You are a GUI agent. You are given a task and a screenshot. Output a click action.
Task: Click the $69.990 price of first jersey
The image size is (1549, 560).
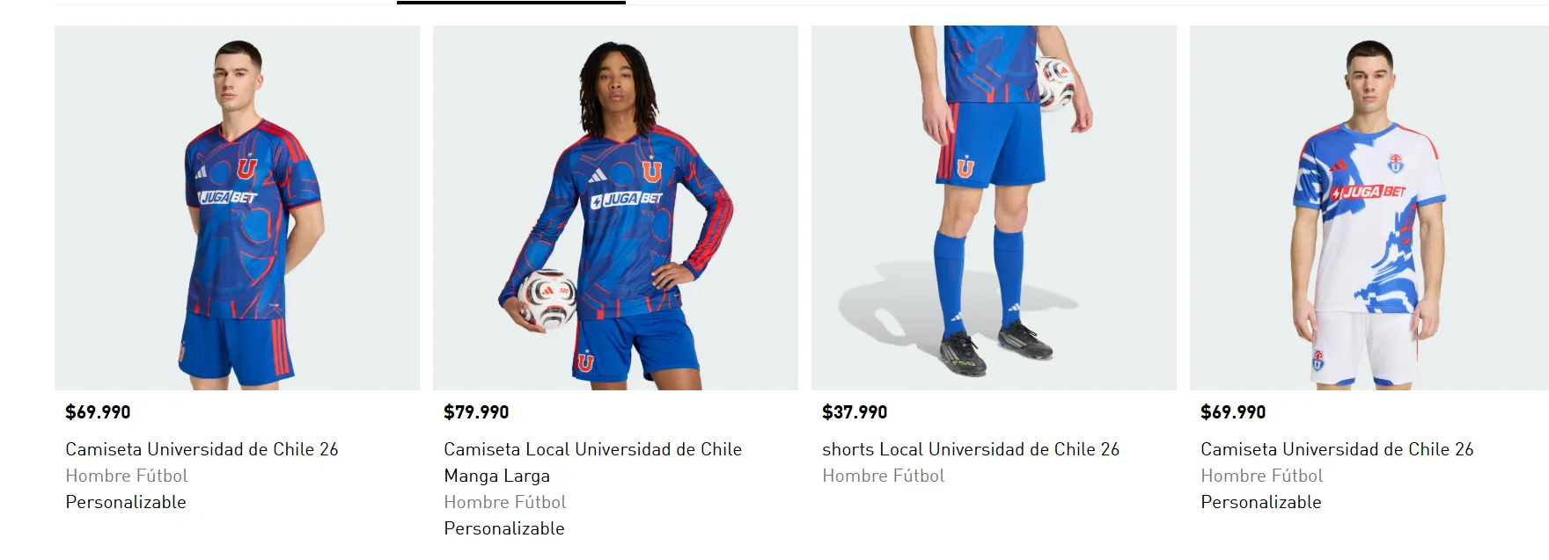click(98, 412)
